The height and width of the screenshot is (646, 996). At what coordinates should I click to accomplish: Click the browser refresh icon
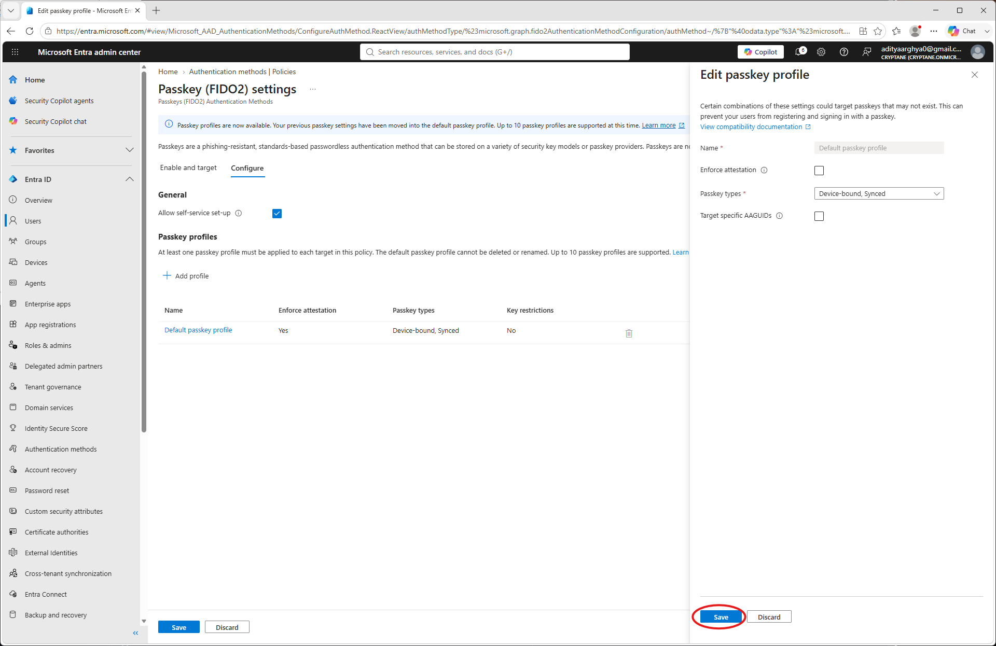pyautogui.click(x=30, y=31)
